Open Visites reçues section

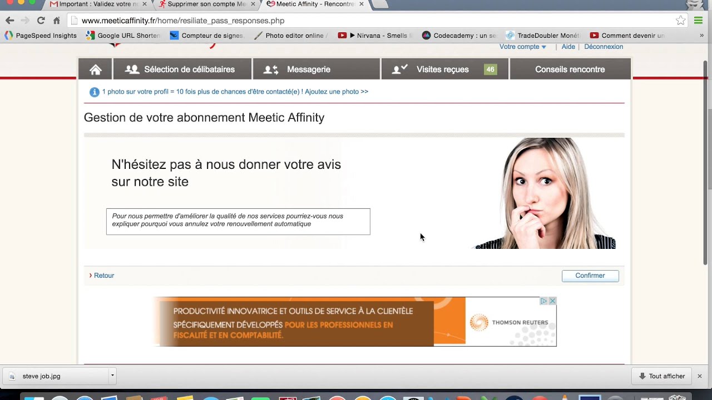click(445, 69)
